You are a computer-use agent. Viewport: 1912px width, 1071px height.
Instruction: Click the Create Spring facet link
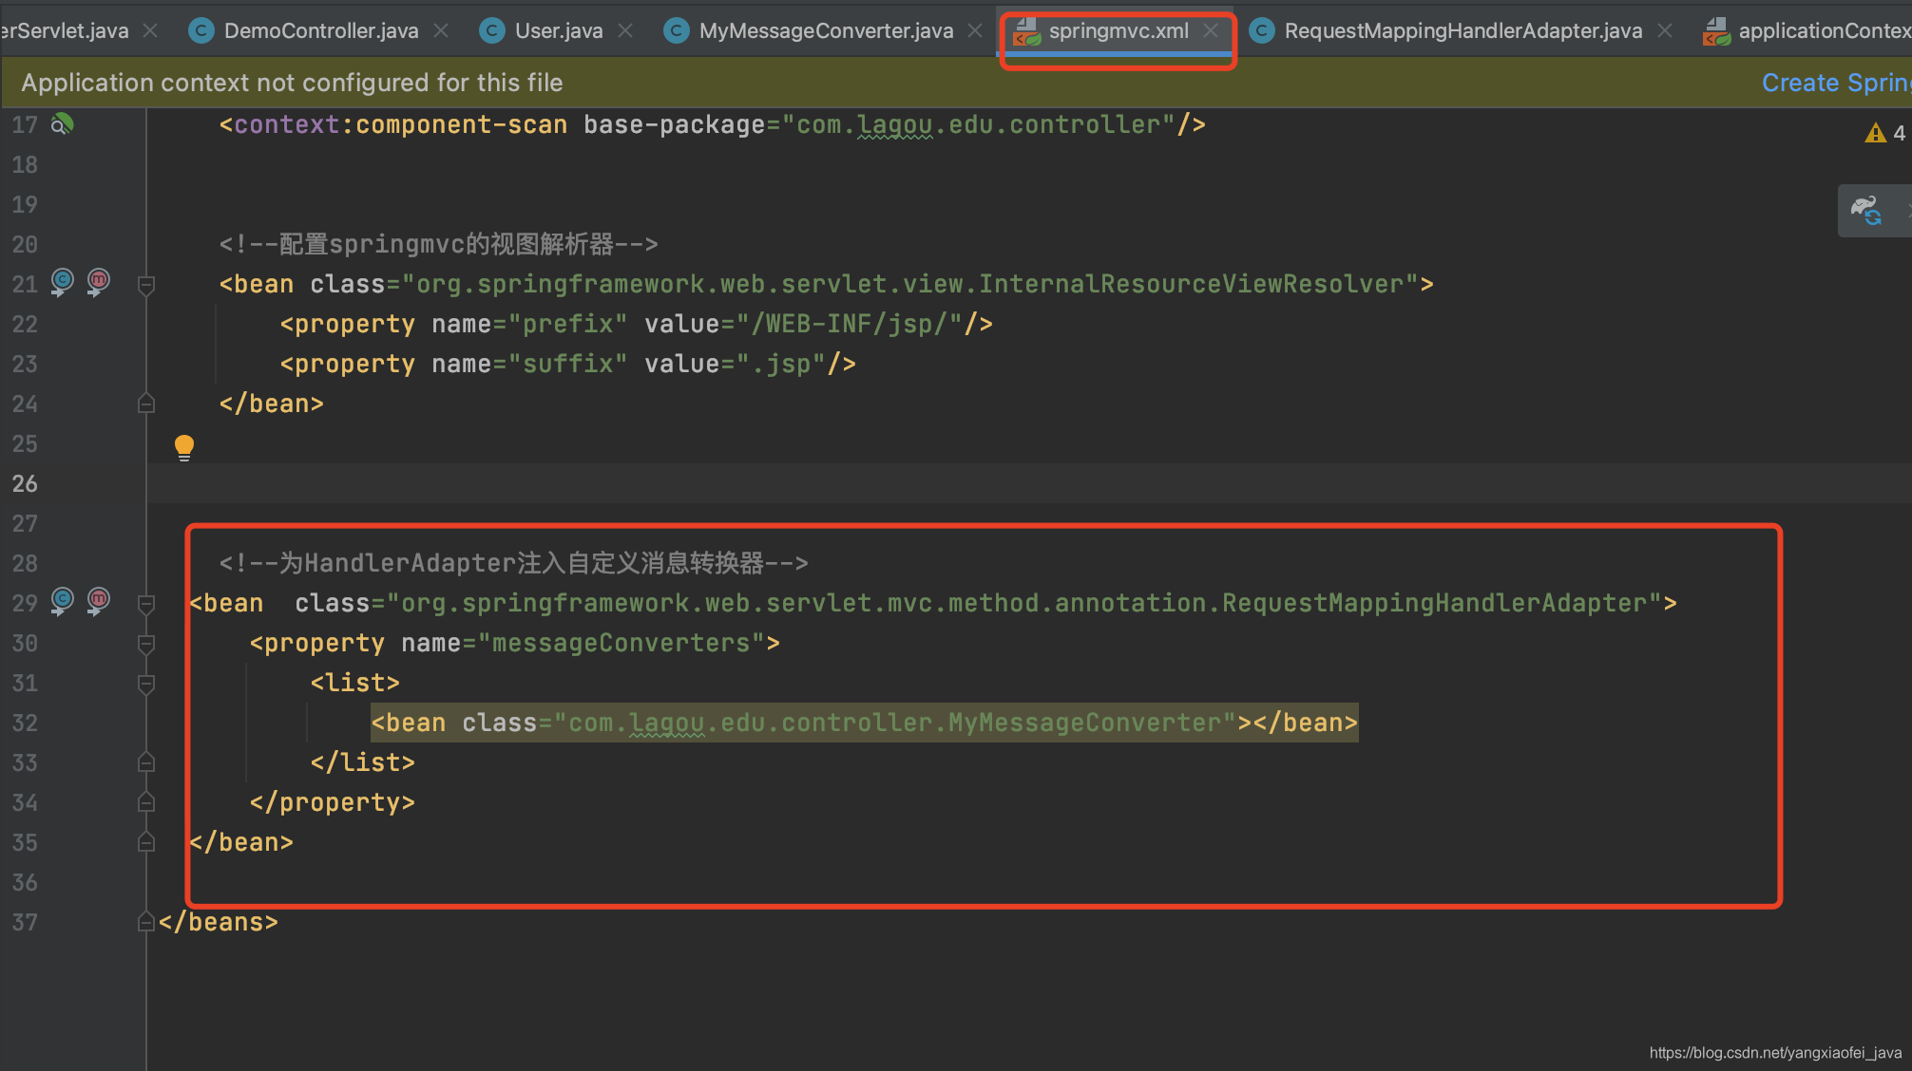click(x=1834, y=83)
